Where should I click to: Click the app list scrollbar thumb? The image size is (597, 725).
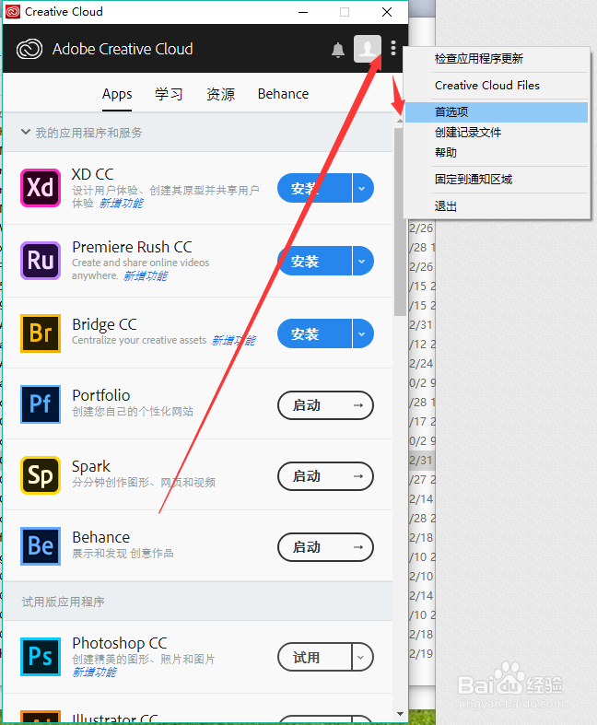[400, 222]
